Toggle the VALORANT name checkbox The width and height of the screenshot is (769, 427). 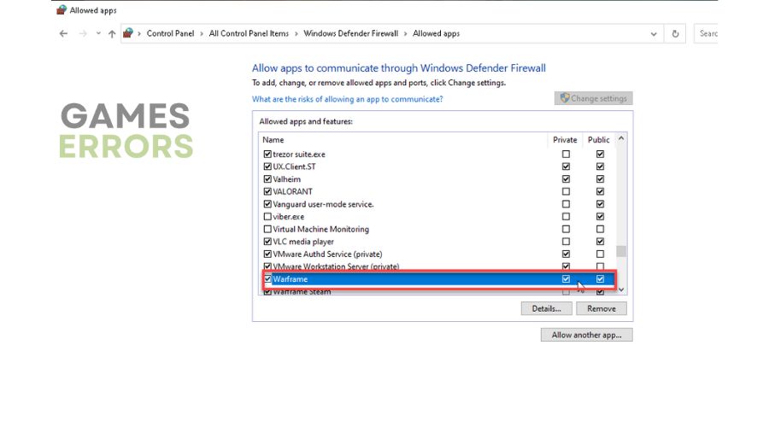(x=267, y=191)
